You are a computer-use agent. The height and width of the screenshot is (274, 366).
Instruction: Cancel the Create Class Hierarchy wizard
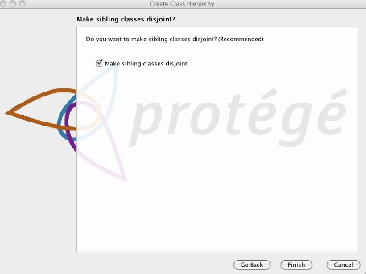click(x=343, y=265)
